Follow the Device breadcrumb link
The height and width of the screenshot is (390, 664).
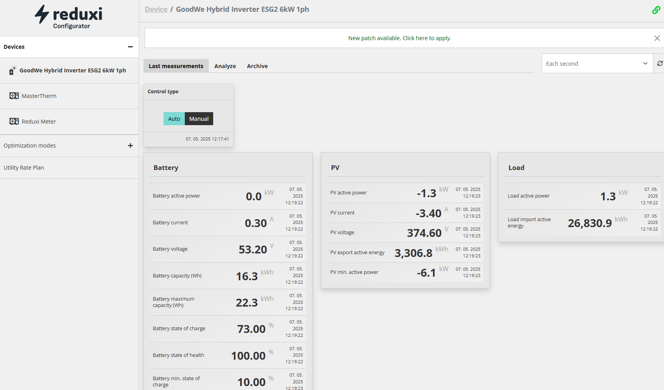(x=156, y=9)
